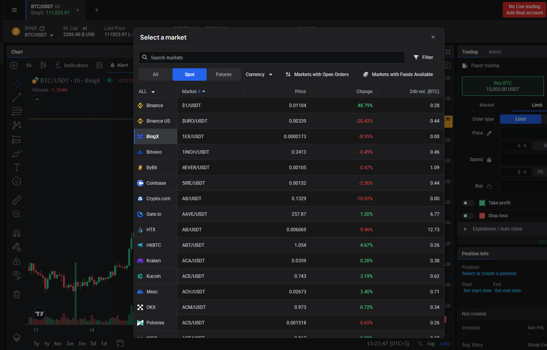Toggle magnet mode for drawings
This screenshot has width=547, height=350.
(x=17, y=233)
